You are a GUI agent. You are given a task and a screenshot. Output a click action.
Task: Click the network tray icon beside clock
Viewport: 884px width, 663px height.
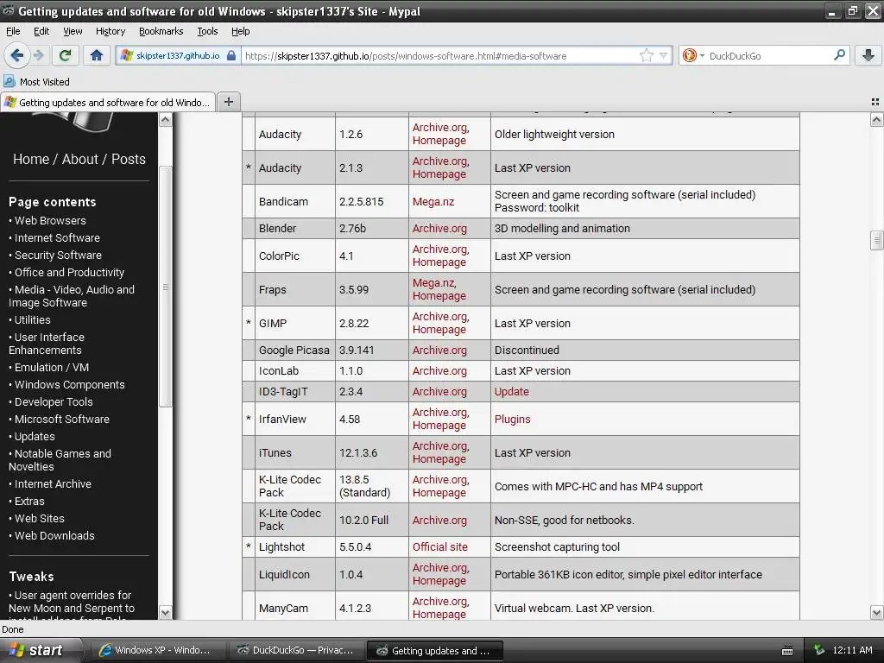click(x=818, y=650)
